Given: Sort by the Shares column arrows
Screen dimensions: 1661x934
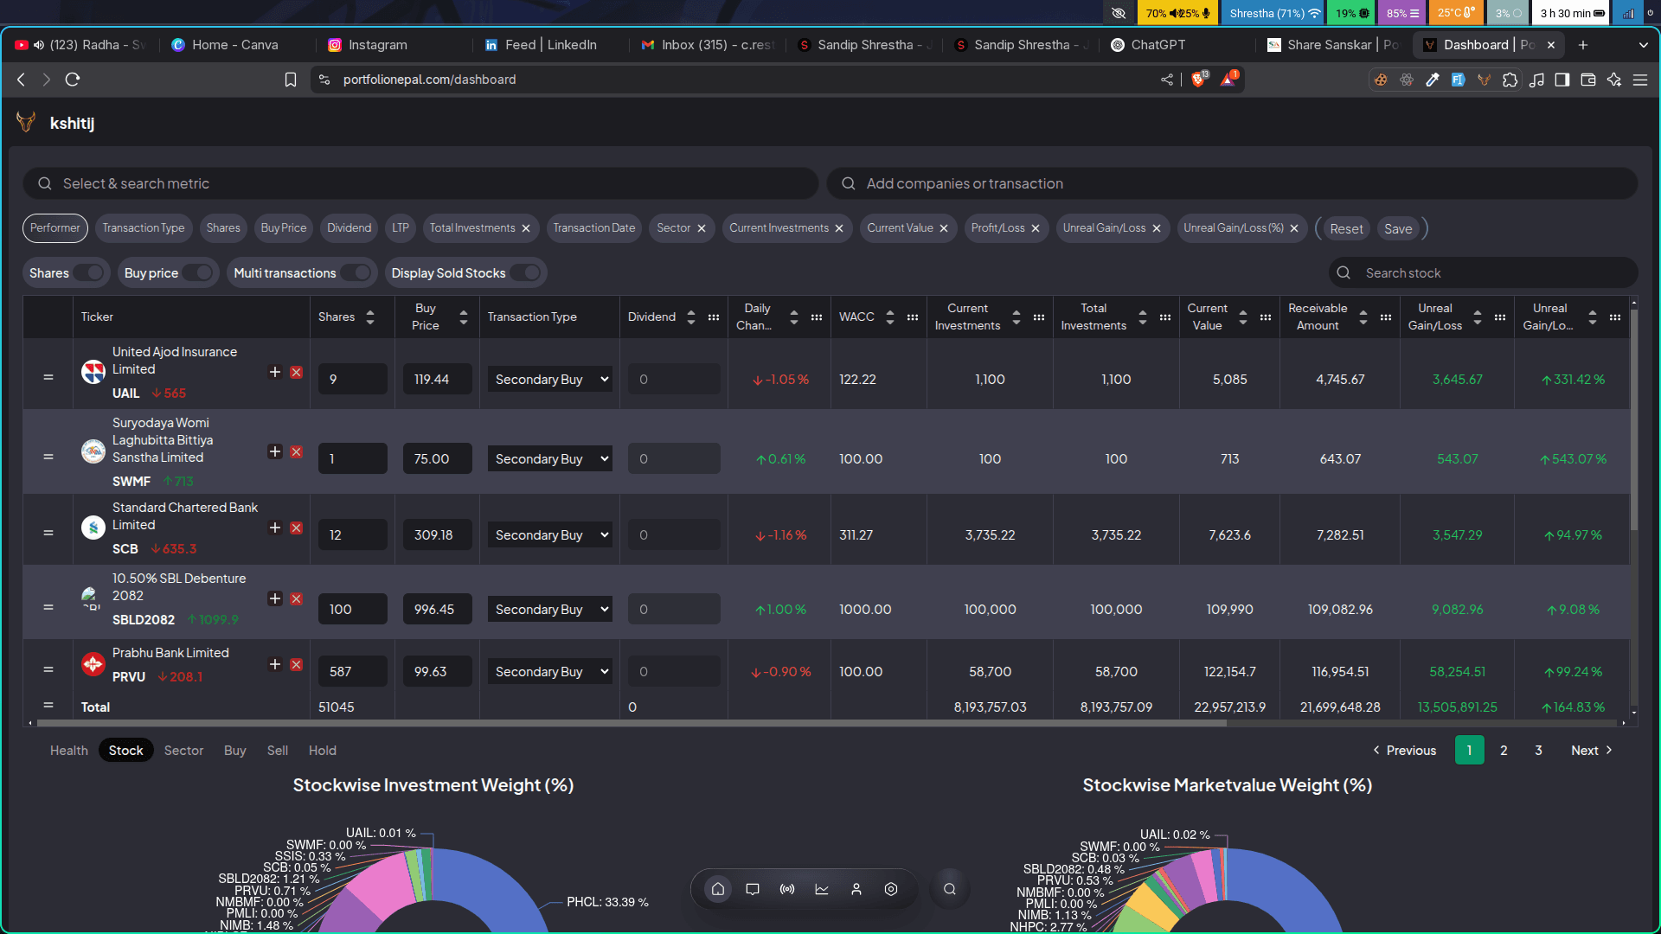Looking at the screenshot, I should pos(370,317).
